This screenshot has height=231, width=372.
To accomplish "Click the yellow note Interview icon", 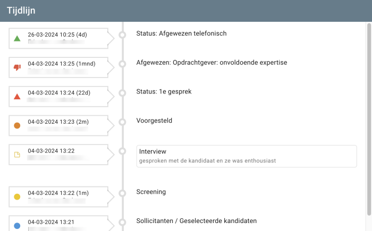I will tap(17, 155).
